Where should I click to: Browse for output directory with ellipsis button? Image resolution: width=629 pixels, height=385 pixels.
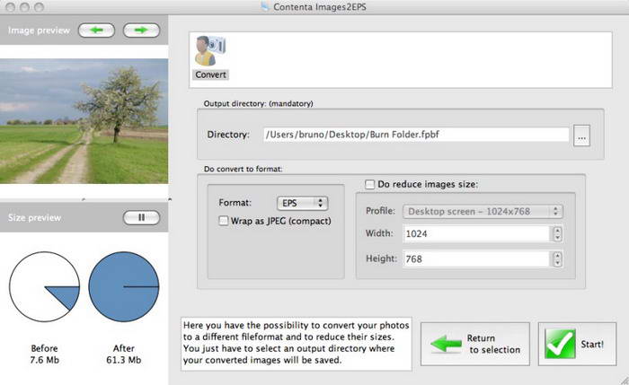coord(582,136)
